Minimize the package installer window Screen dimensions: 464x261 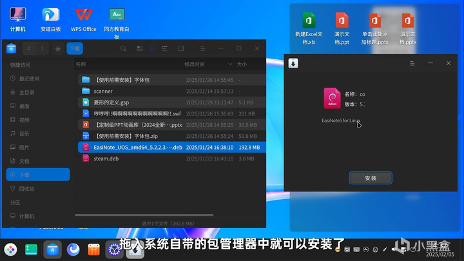(x=430, y=63)
